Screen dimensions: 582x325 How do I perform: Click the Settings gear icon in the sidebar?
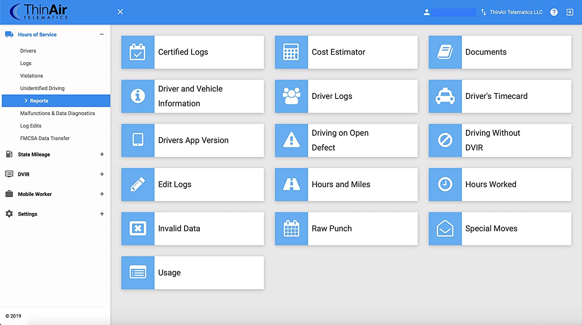pos(9,214)
